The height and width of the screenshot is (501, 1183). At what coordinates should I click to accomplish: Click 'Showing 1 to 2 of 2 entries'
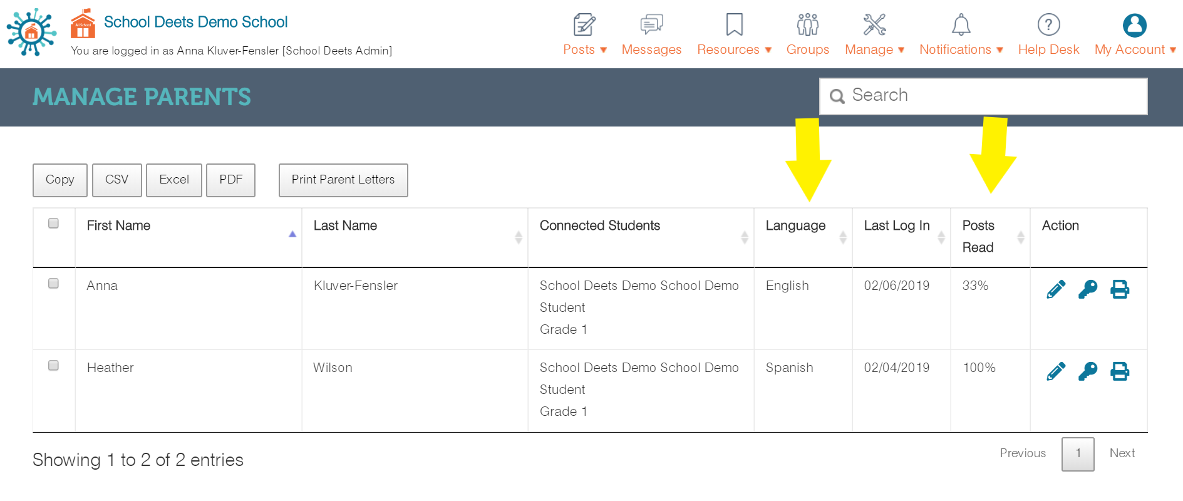(138, 460)
